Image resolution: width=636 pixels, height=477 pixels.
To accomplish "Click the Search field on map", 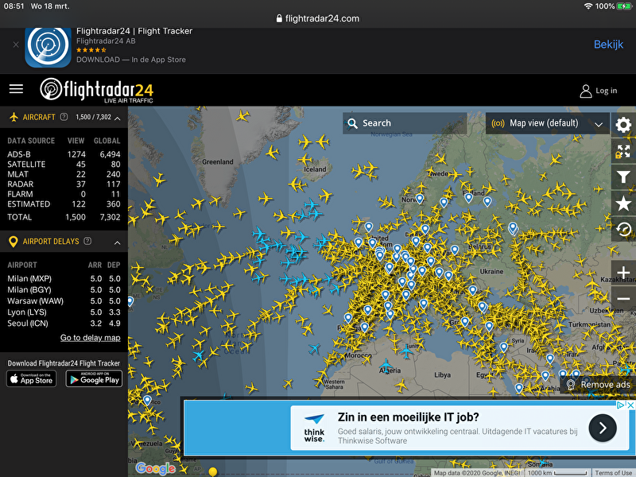I will point(405,123).
